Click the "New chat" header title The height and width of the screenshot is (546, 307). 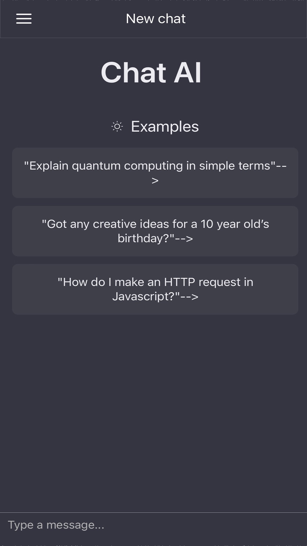[156, 19]
